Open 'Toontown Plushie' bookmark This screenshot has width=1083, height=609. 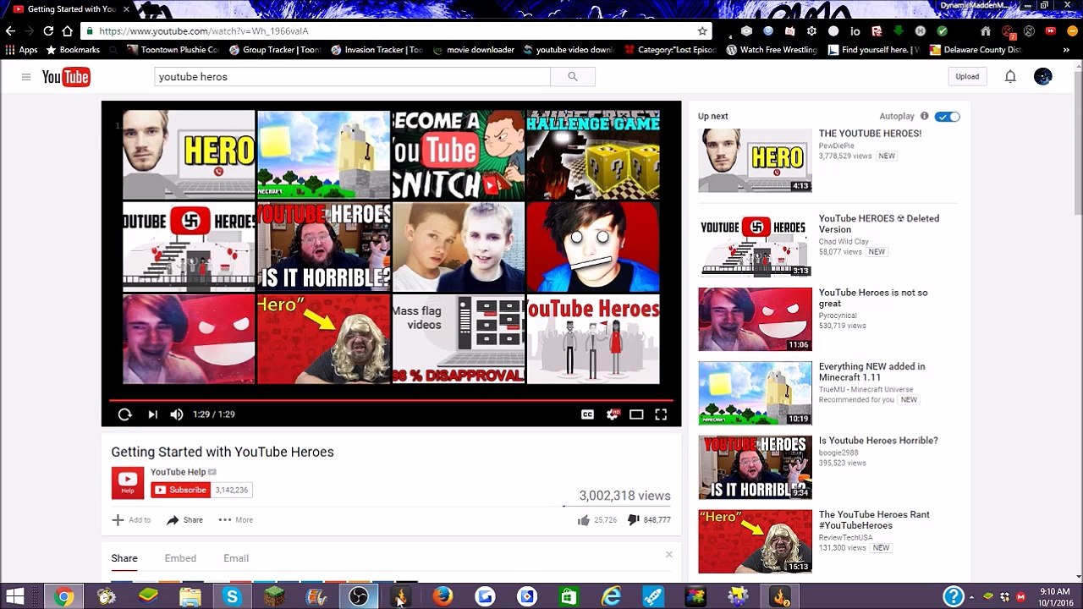point(173,50)
